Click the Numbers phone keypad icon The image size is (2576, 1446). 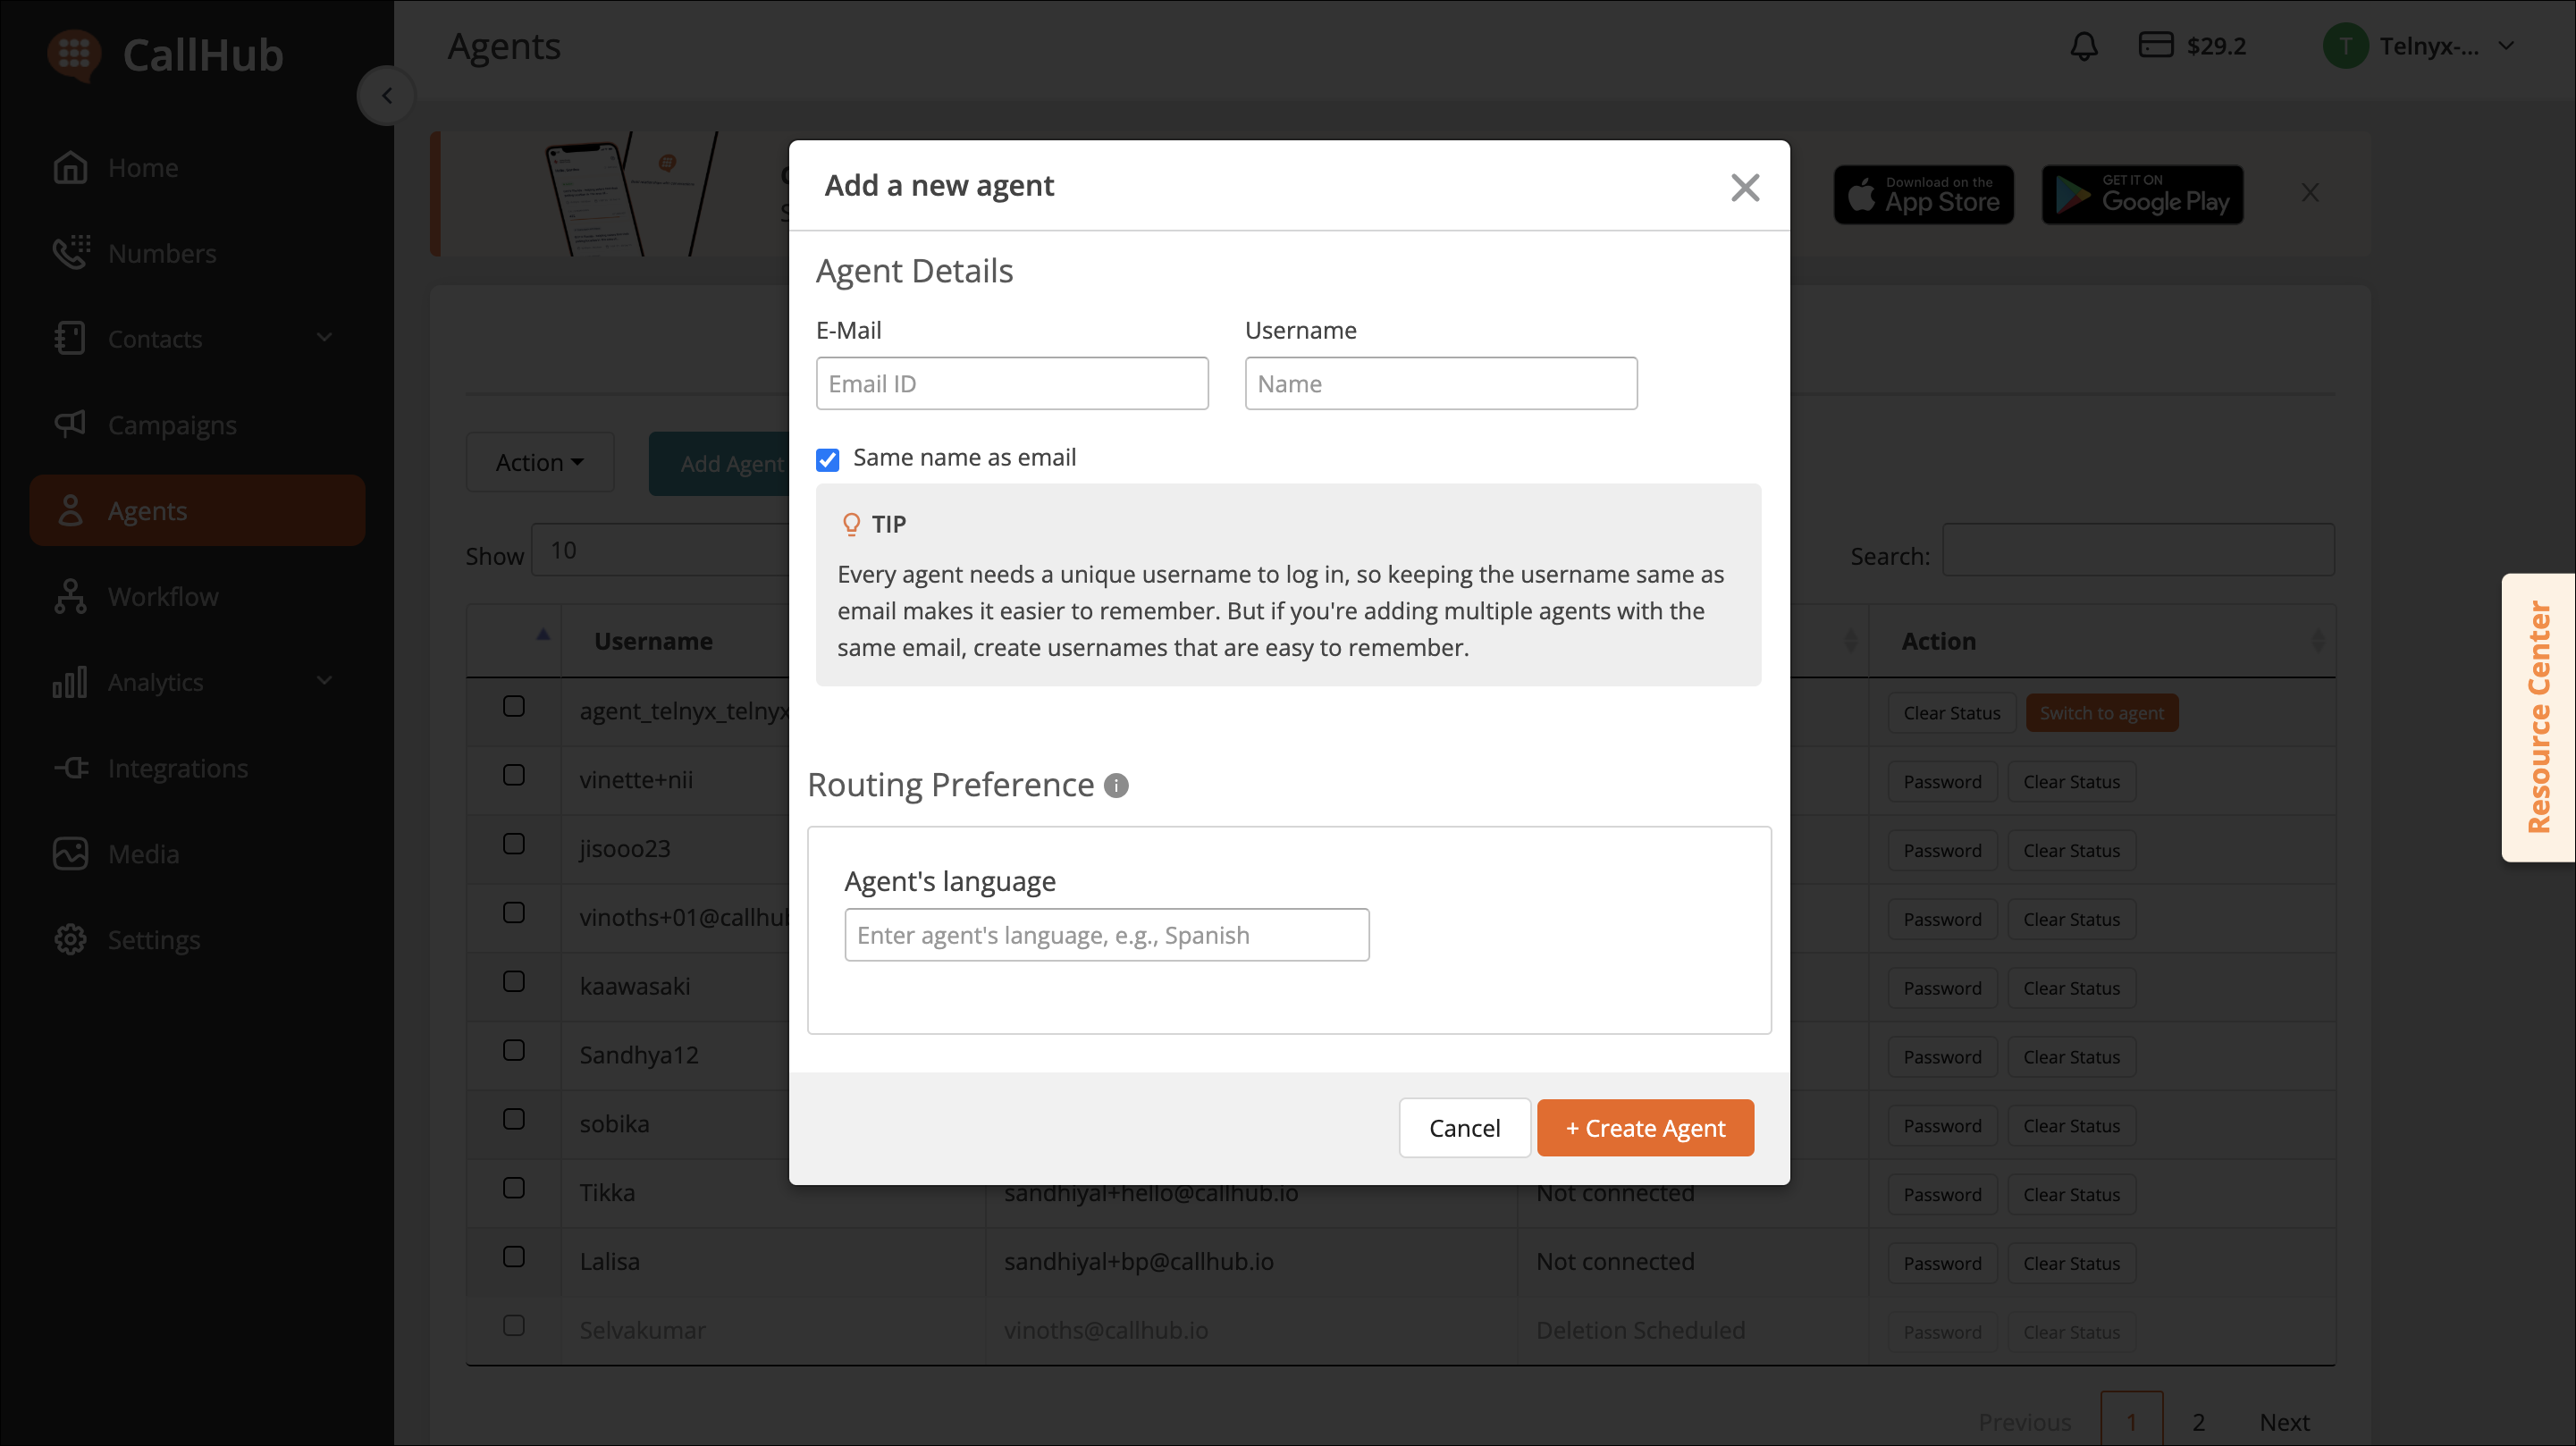[71, 253]
